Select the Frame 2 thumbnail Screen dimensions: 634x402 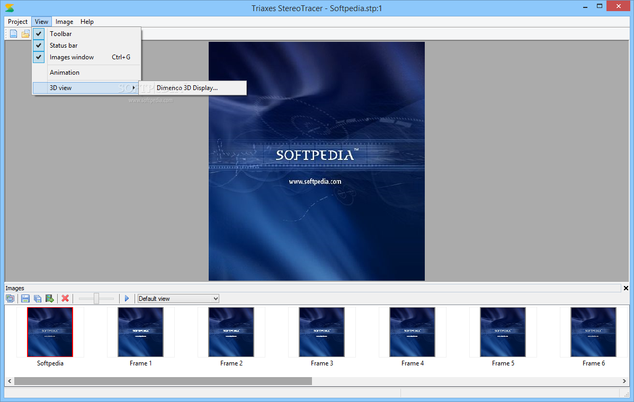[x=231, y=332]
